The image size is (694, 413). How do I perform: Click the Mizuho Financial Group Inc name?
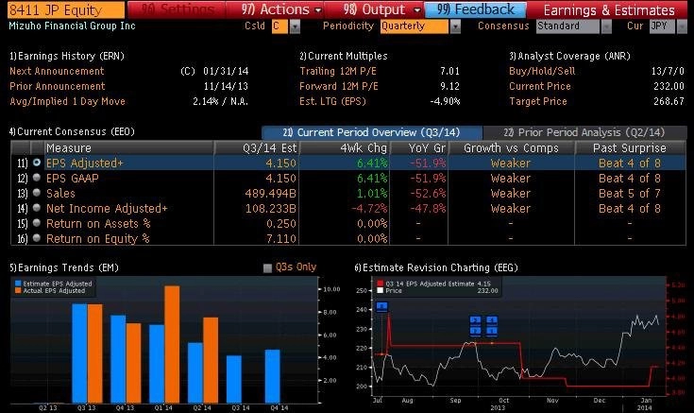[x=72, y=26]
